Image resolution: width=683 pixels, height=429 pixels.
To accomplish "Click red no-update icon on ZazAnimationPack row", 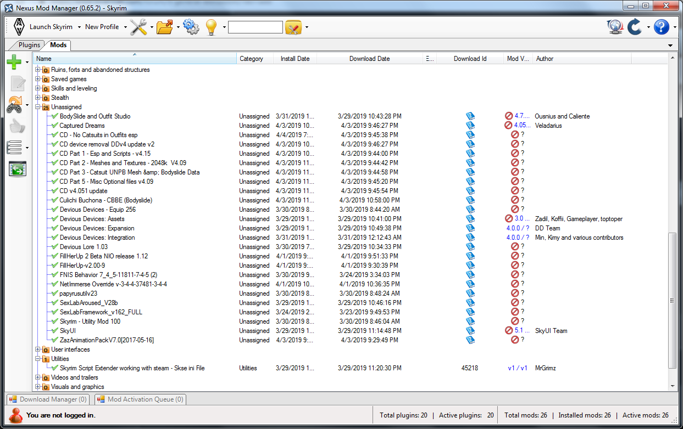I will click(x=515, y=340).
